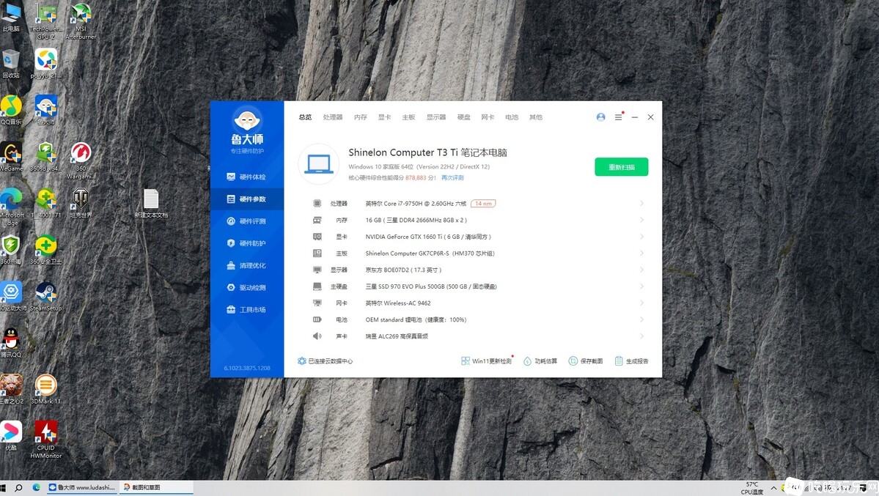The image size is (879, 496).
Task: Click the version number 6.1023.3875.1208
Action: (246, 369)
